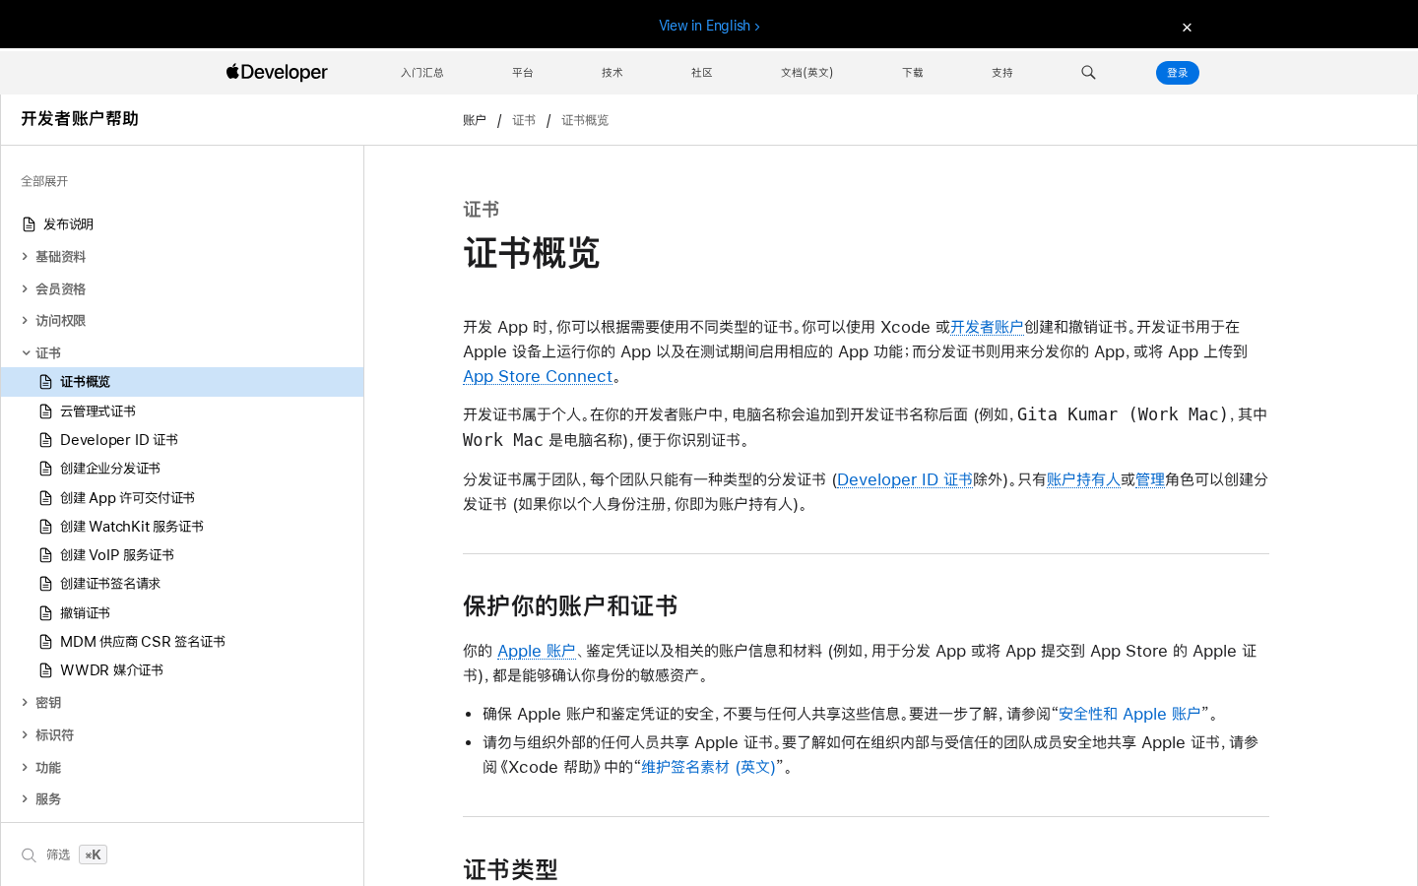Select 创建企业分发证书 in the sidebar
The height and width of the screenshot is (886, 1418).
pos(110,469)
